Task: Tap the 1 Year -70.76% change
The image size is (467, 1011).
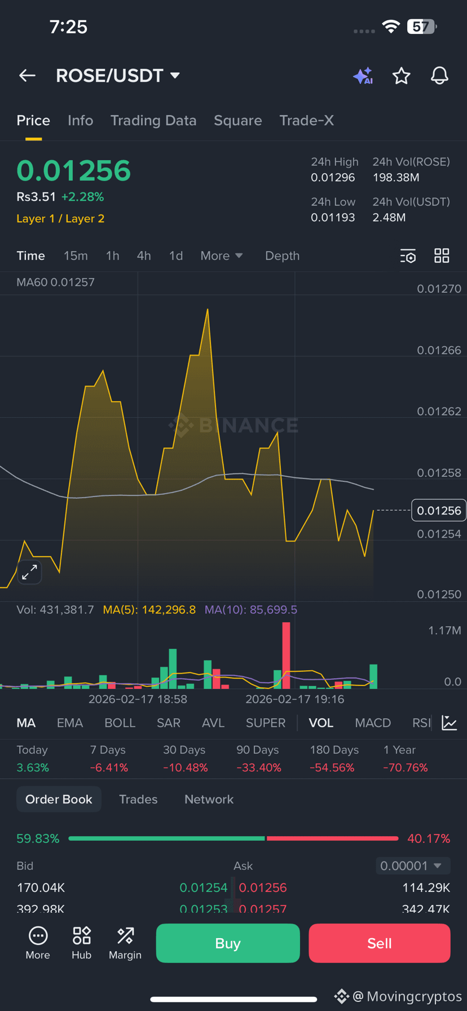Action: 406,759
